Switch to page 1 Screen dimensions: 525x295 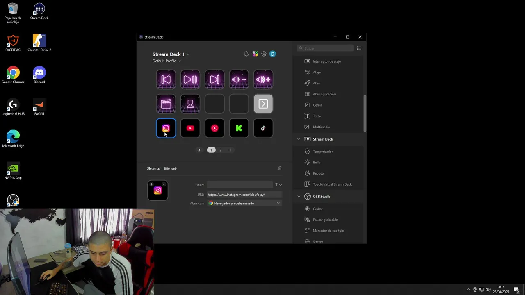pos(211,150)
